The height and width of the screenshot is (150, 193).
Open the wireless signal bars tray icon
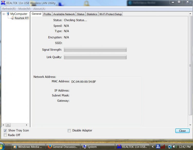coord(163,147)
